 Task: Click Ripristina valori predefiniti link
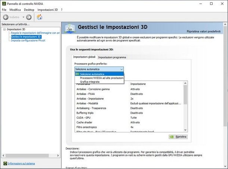[x=204, y=31]
